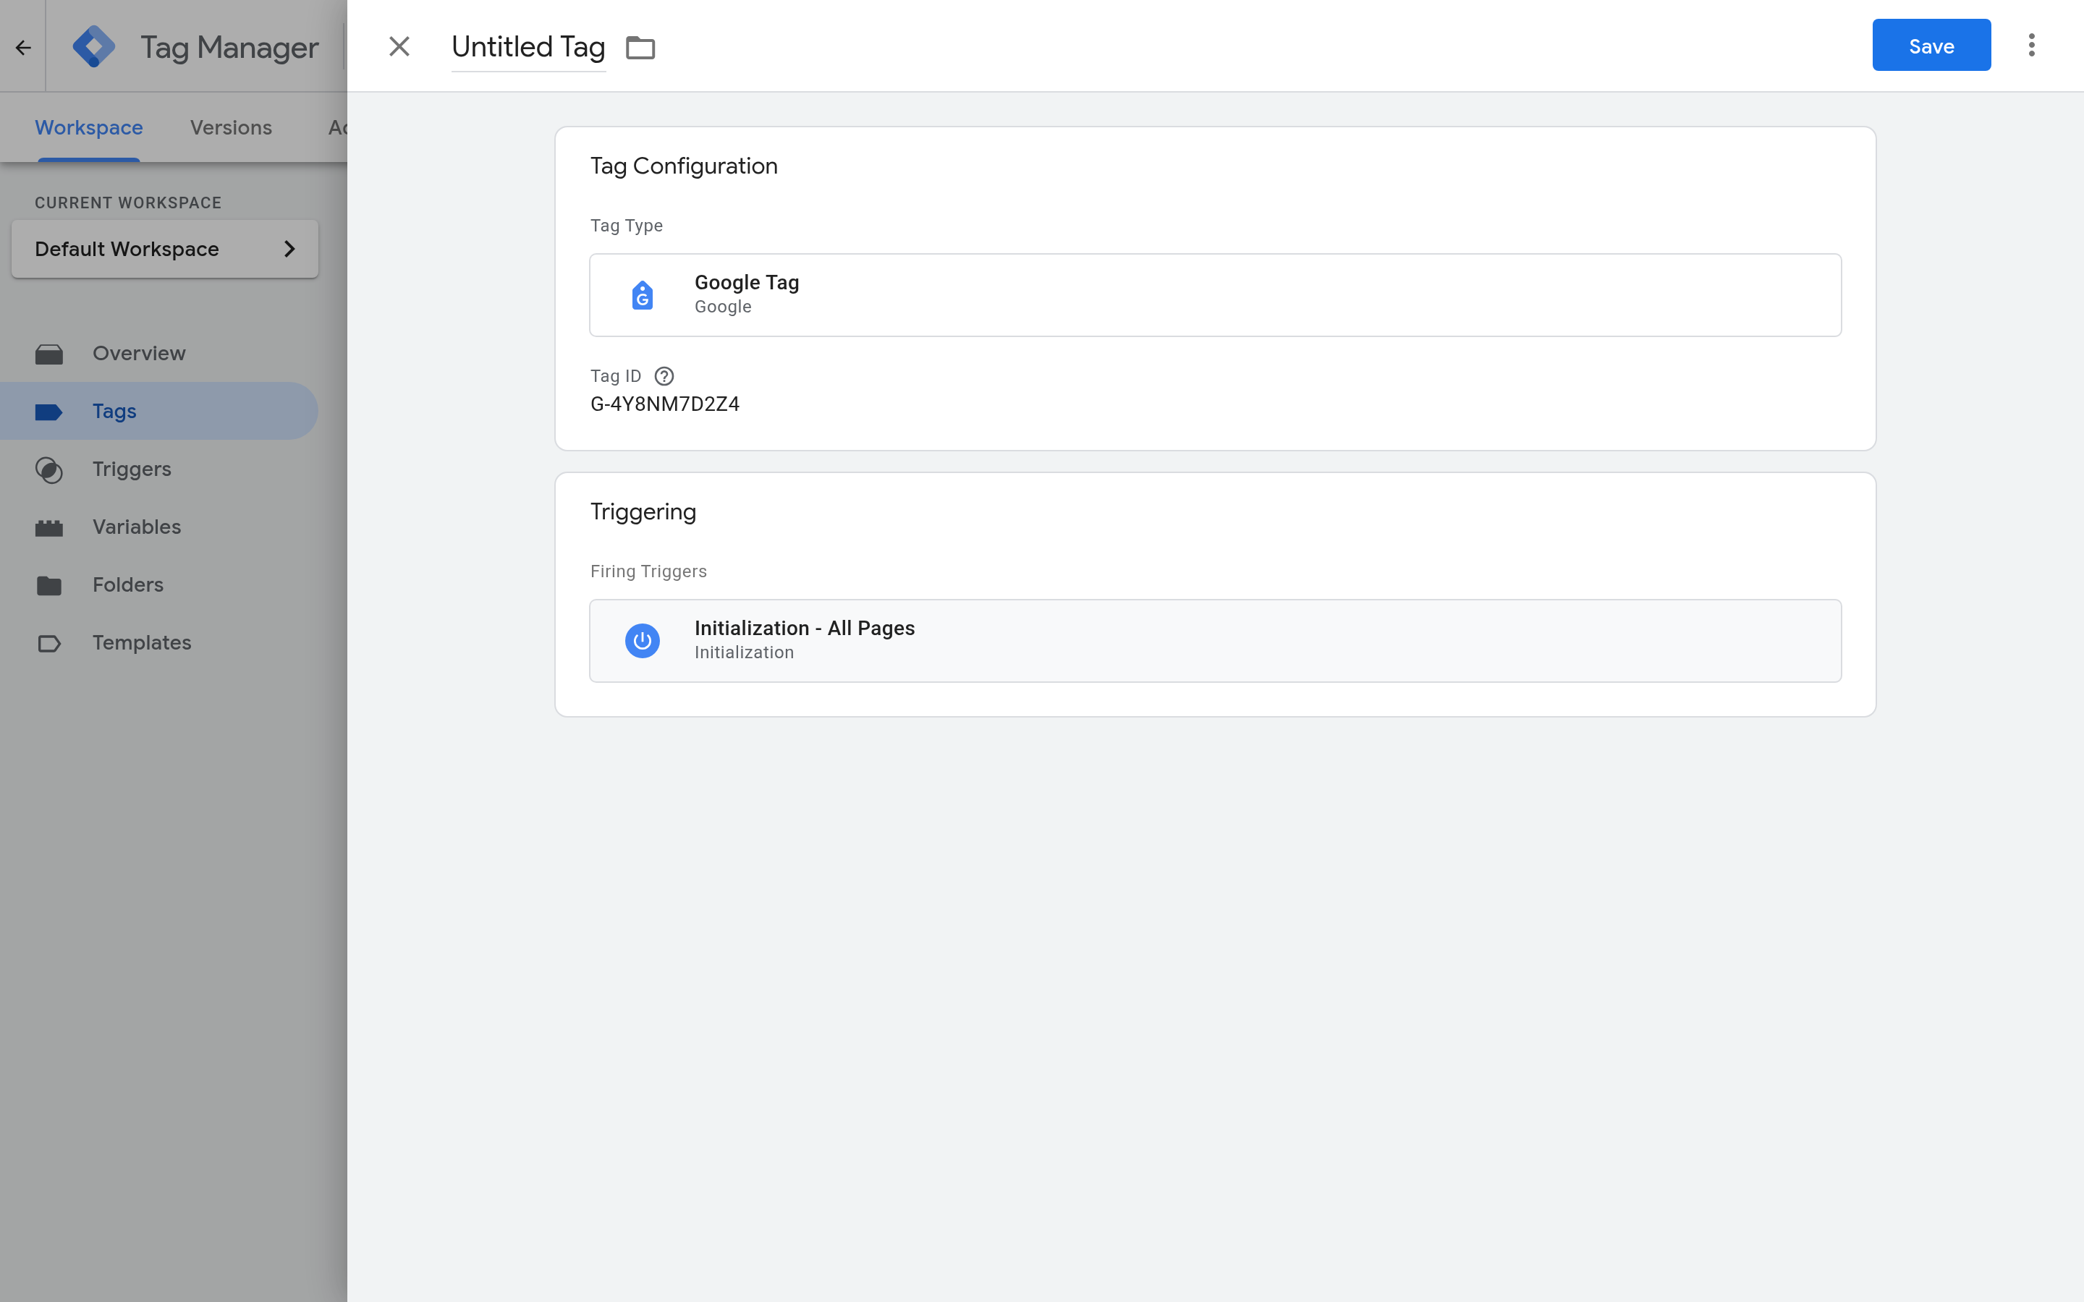Click the blue Tags label icon
The width and height of the screenshot is (2084, 1302).
pos(49,412)
